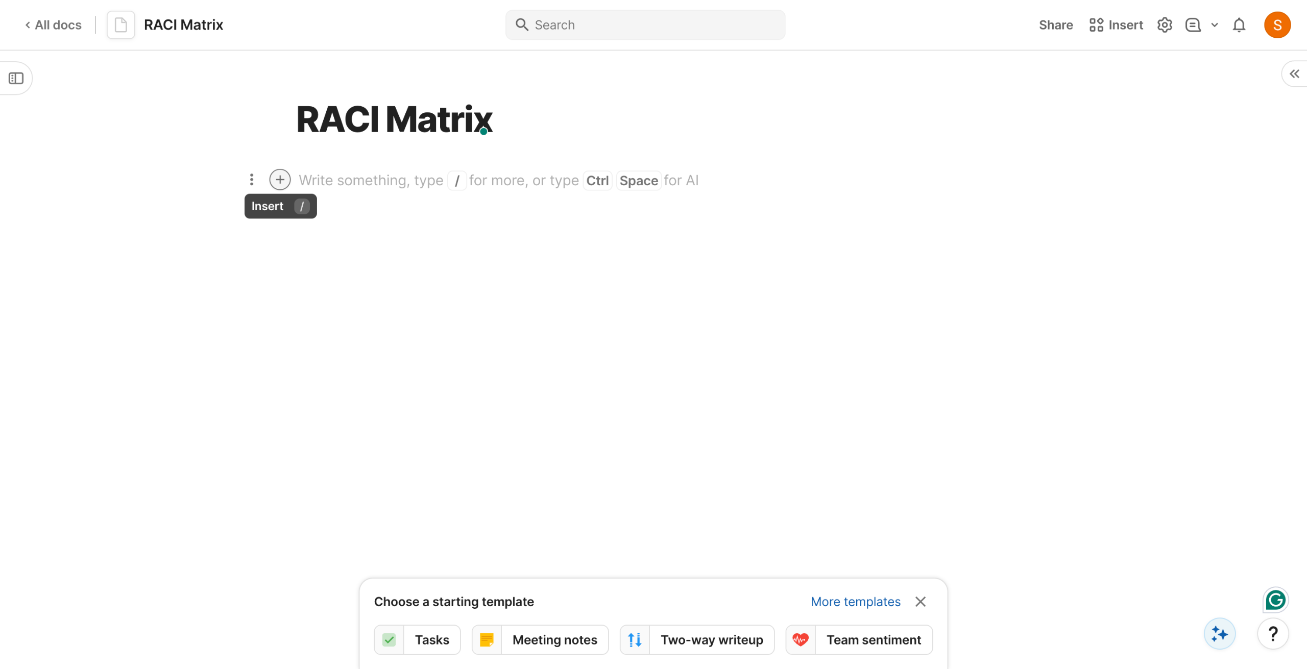Click the RACI Matrix name in header
The image size is (1307, 669).
point(183,25)
